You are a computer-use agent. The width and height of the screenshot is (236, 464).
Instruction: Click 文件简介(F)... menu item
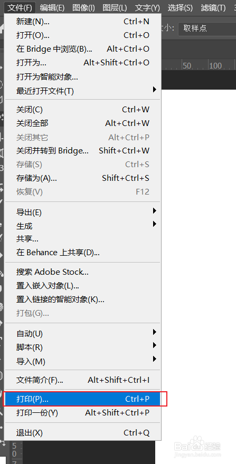(x=82, y=380)
